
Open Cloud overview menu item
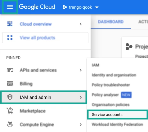click(x=45, y=24)
